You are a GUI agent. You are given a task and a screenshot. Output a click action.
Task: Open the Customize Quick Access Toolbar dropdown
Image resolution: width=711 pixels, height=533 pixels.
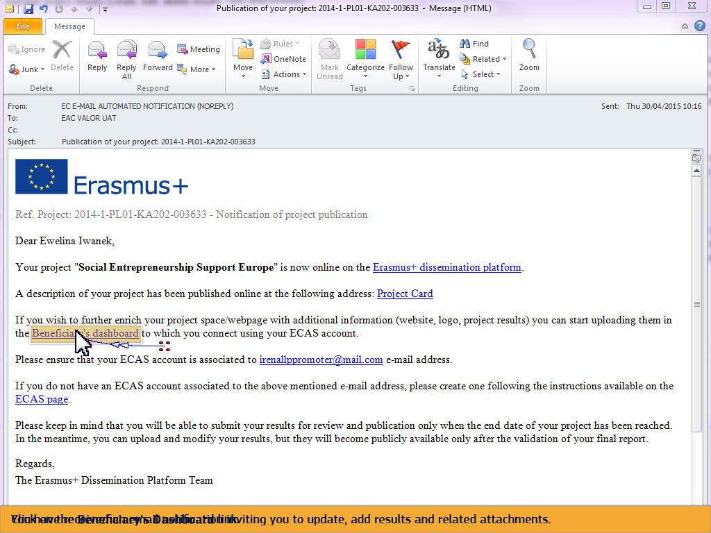[x=105, y=8]
